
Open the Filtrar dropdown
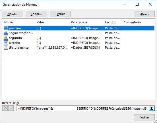pyautogui.click(x=144, y=14)
